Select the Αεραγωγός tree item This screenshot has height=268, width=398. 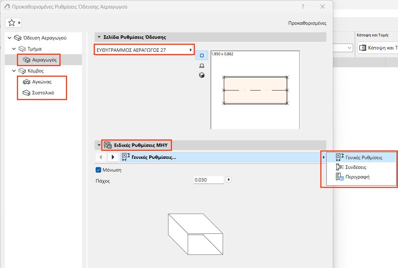pyautogui.click(x=44, y=60)
